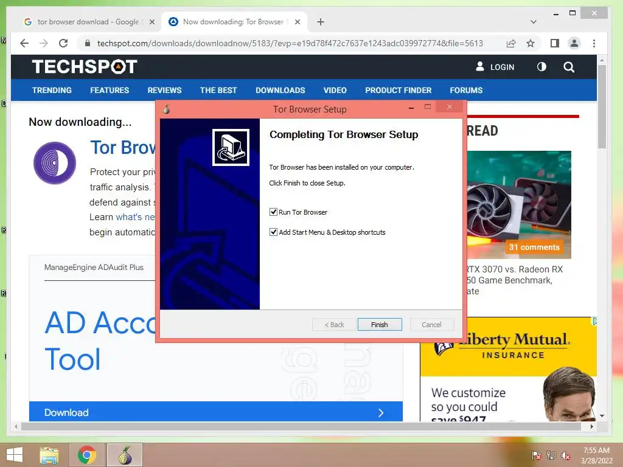Uncheck the Run Tor Browser checkbox
This screenshot has height=467, width=623.
273,212
